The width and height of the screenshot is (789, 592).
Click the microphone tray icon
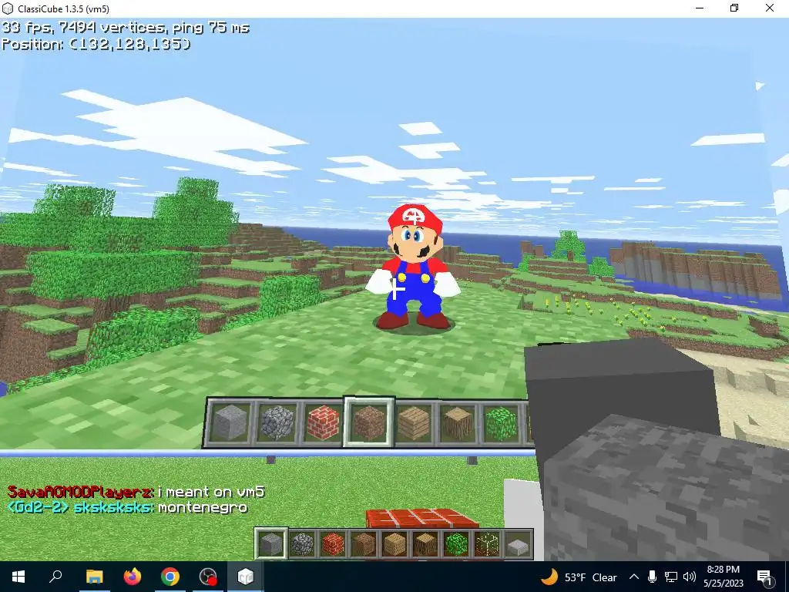coord(652,577)
